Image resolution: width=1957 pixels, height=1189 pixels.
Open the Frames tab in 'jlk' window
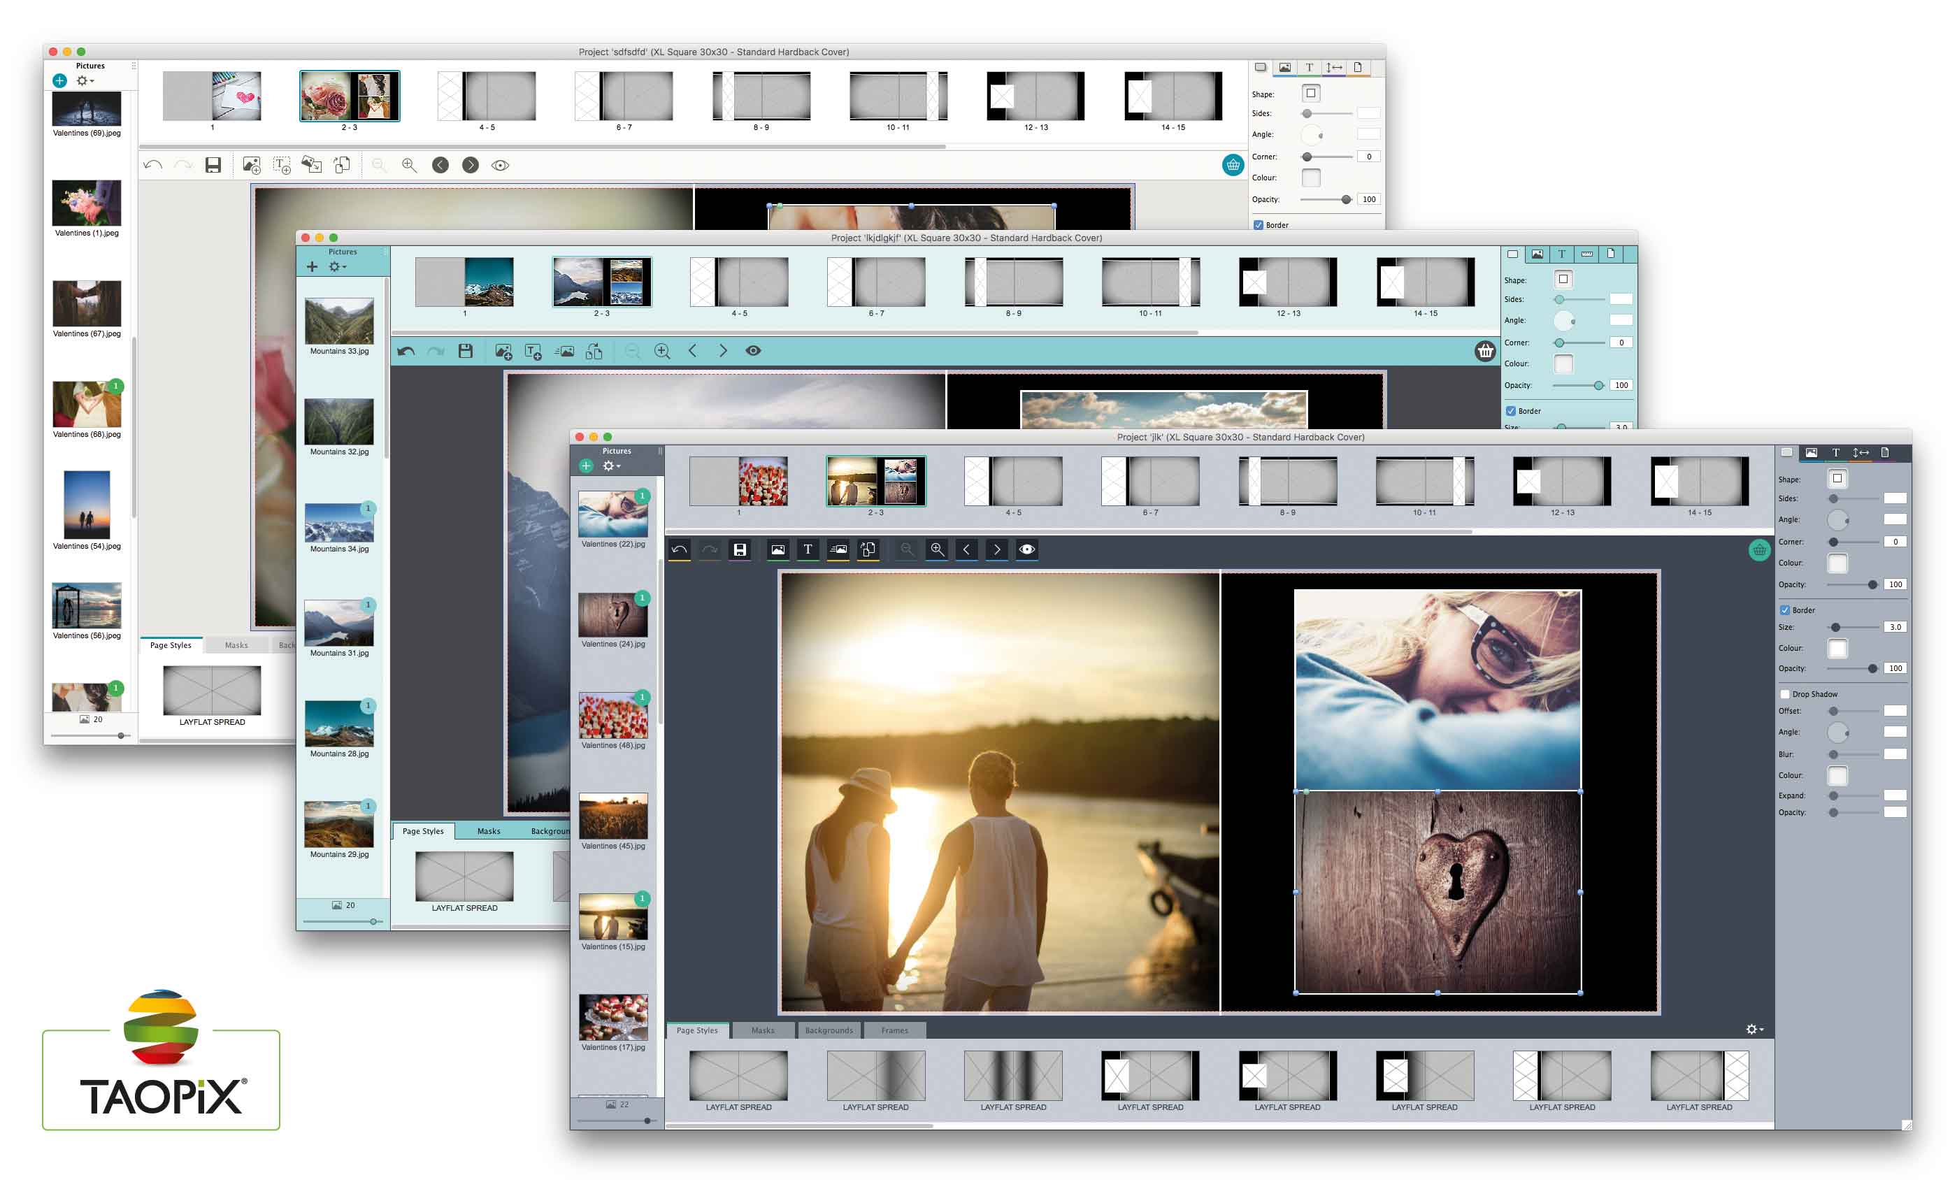point(894,1030)
